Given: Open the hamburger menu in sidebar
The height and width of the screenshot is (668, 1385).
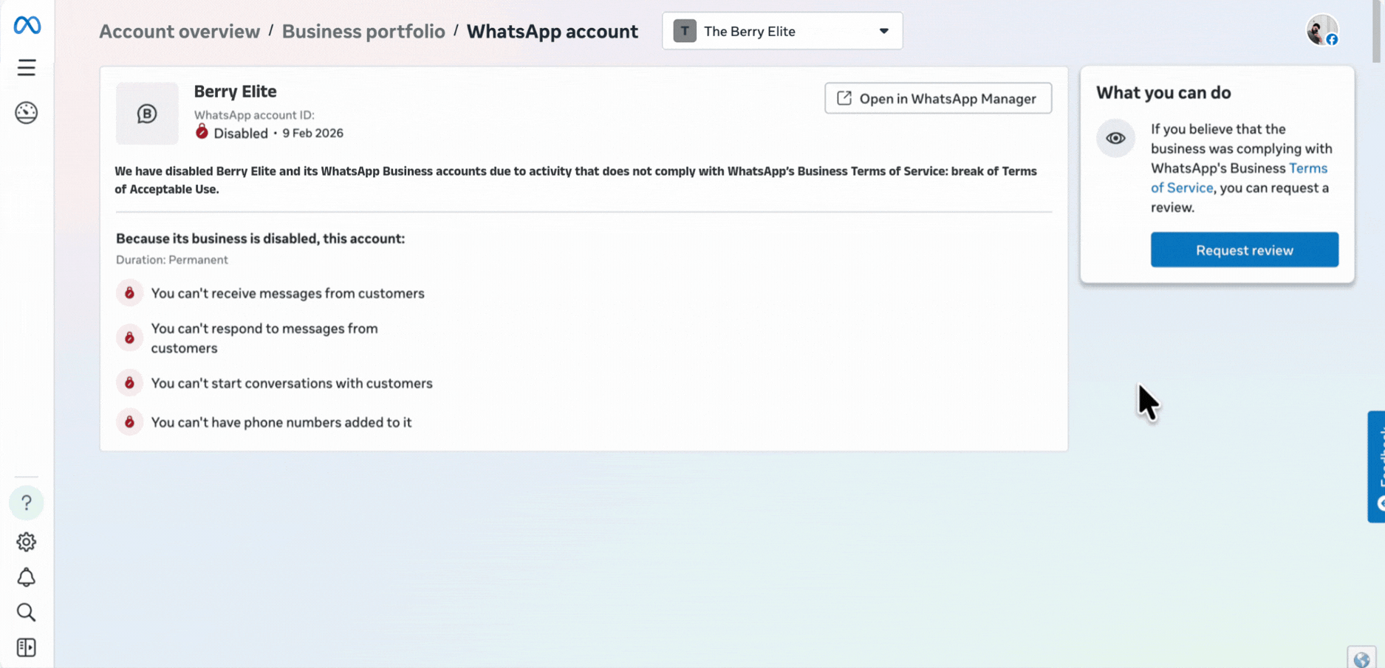Looking at the screenshot, I should point(27,68).
